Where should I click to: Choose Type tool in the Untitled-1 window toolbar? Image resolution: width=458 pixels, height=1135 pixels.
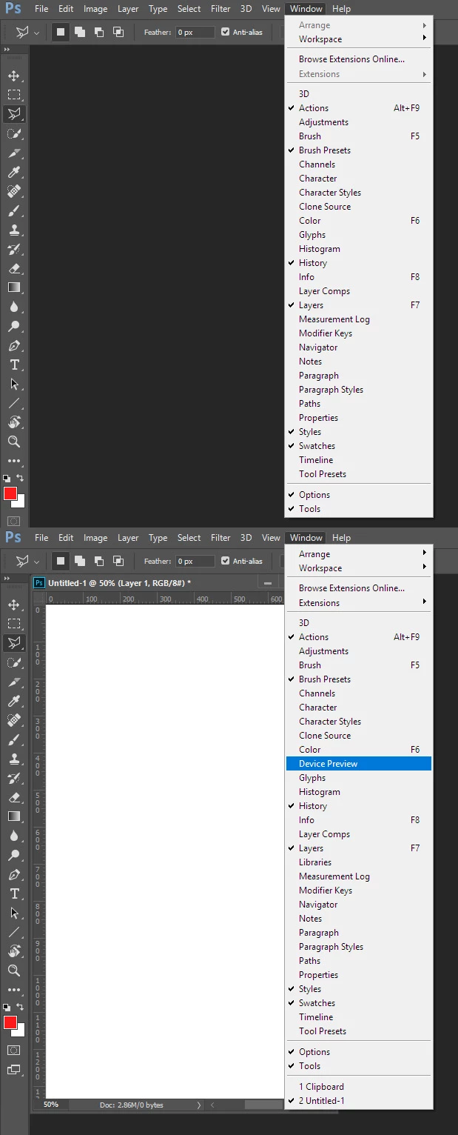point(14,893)
